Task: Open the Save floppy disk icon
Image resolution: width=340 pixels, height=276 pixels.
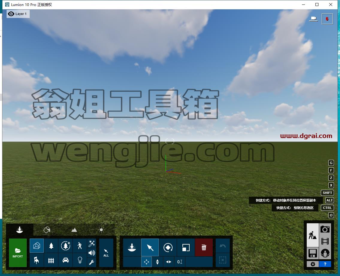Action: (312, 253)
